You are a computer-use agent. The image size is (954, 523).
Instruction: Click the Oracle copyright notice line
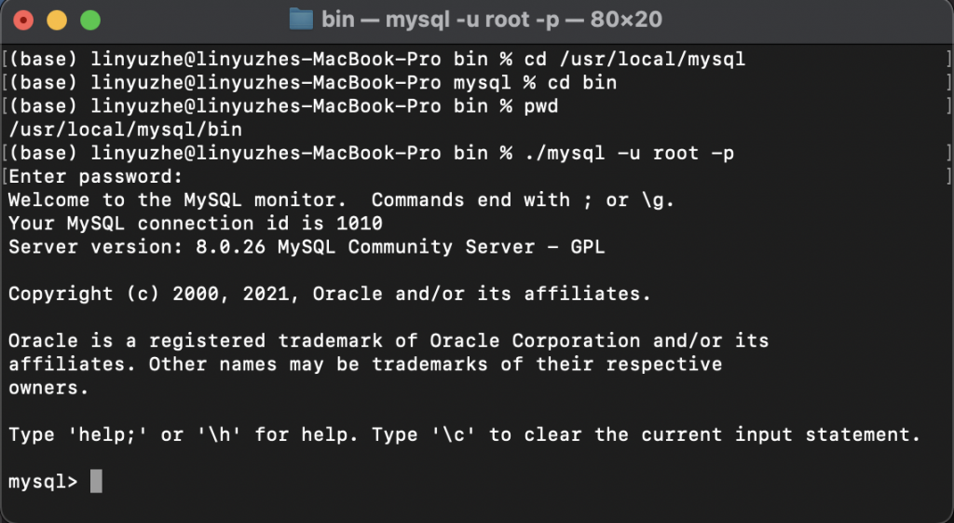[330, 294]
